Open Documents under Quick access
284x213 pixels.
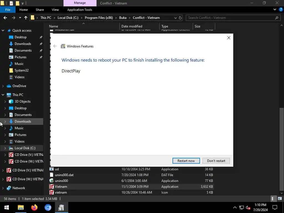(x=23, y=50)
